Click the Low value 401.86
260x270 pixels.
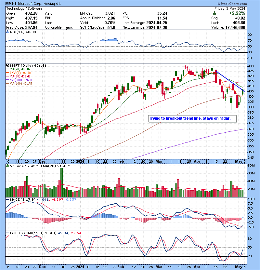(31, 23)
